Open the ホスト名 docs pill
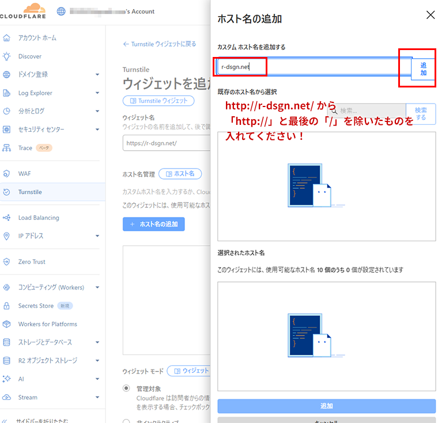This screenshot has width=438, height=423. tap(180, 174)
